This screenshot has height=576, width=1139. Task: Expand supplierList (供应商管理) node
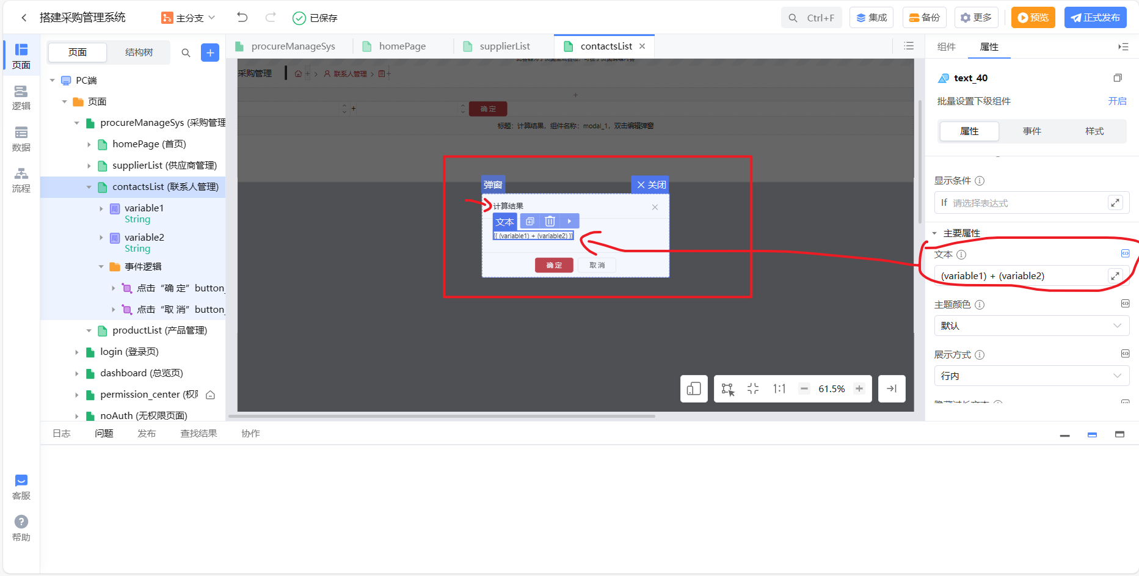89,166
